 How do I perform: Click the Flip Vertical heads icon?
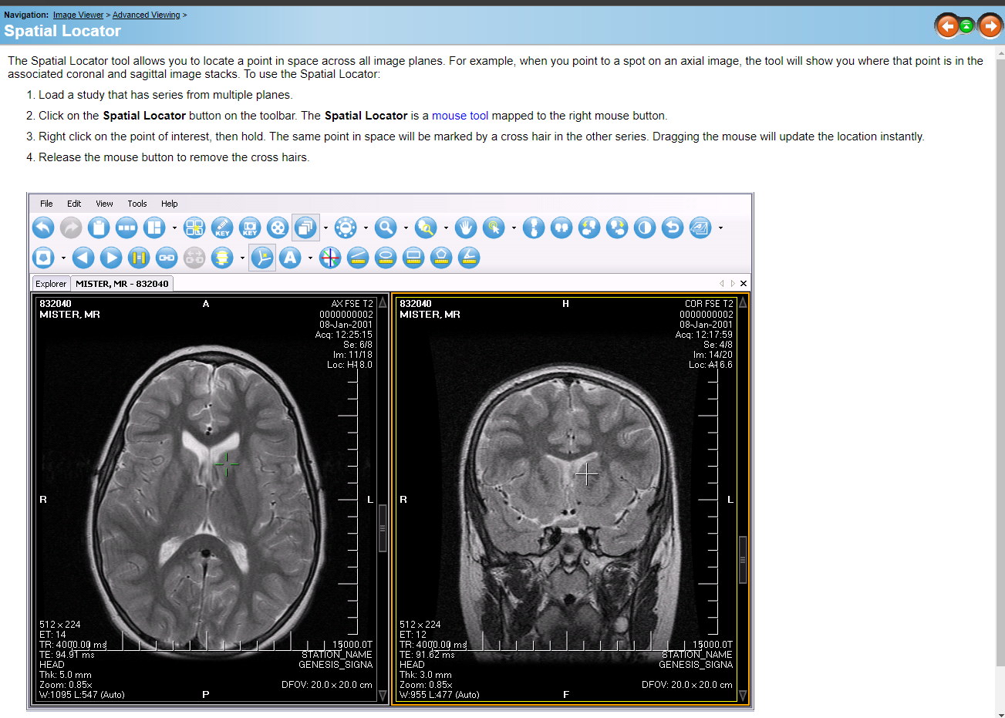coord(534,228)
